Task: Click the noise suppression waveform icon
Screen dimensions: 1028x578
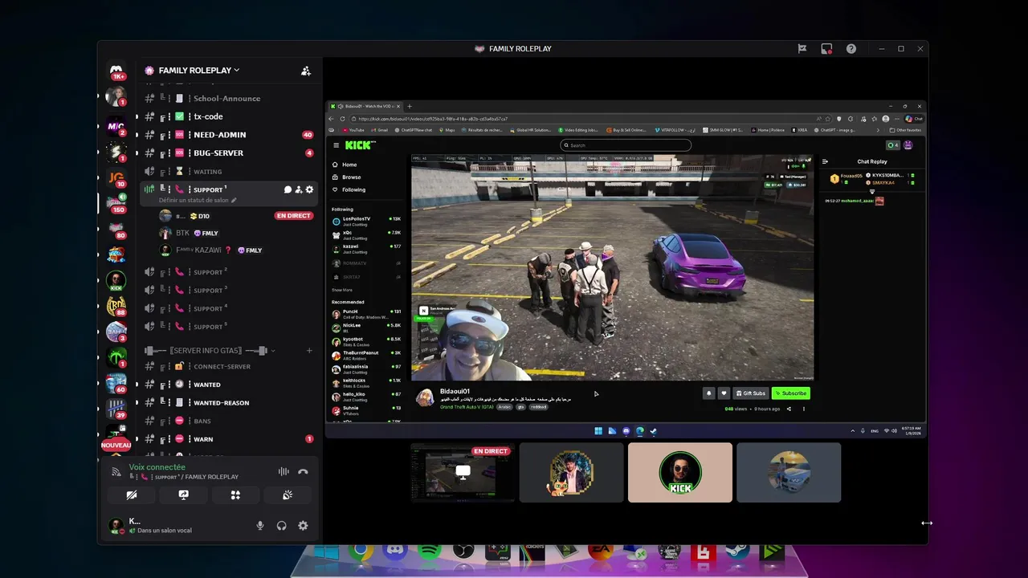Action: [x=284, y=472]
